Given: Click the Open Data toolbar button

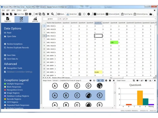Looking at the screenshot, I should coord(19,14).
